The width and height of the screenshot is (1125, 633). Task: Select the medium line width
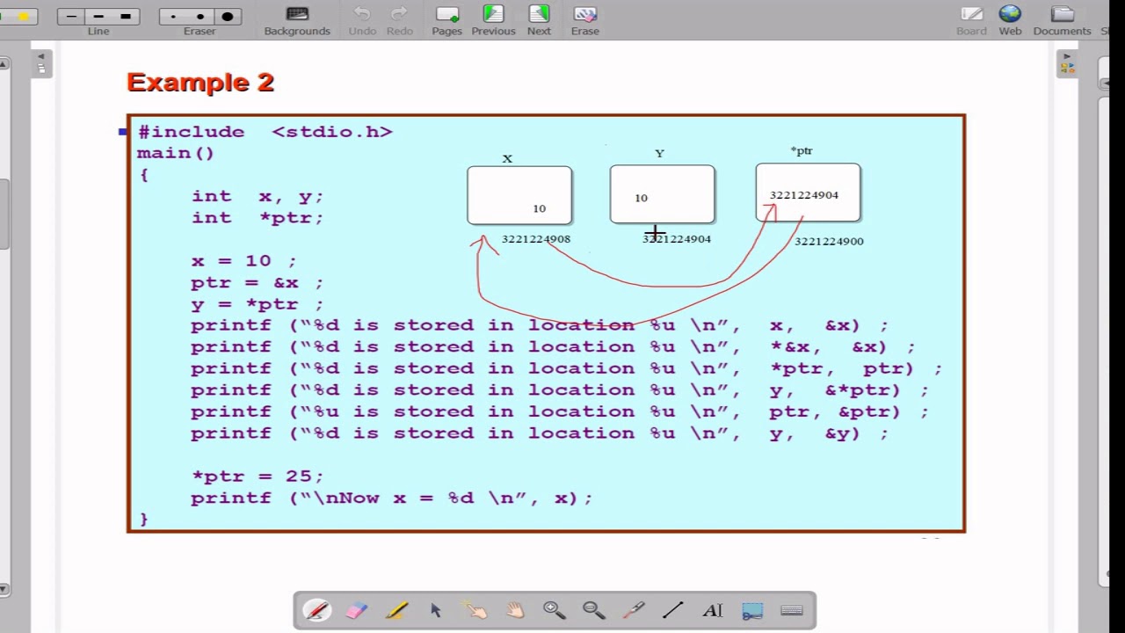click(98, 16)
